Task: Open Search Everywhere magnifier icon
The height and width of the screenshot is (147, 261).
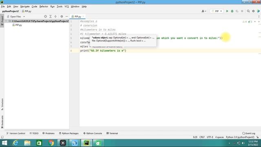Action: 248,11
